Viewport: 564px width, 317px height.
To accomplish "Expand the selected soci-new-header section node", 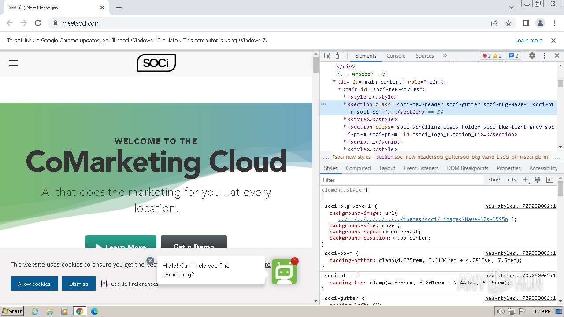I will click(x=345, y=104).
